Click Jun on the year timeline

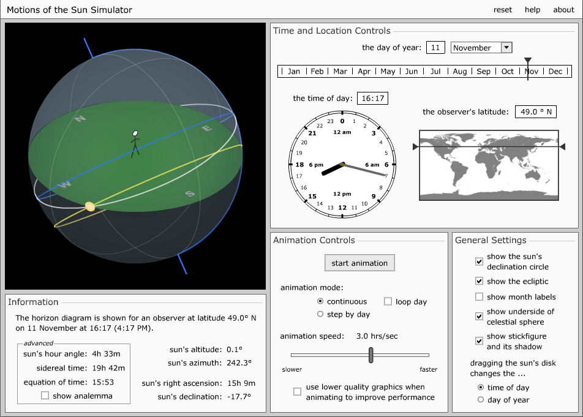412,72
